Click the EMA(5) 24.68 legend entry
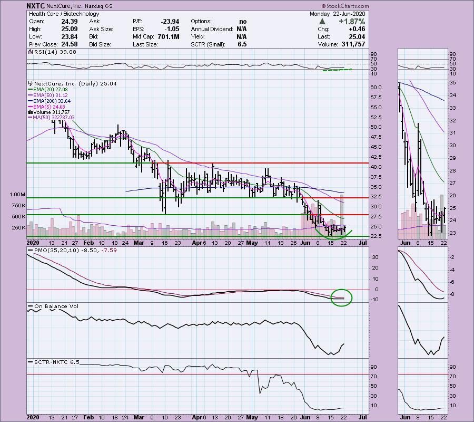This screenshot has height=422, width=474. 49,107
